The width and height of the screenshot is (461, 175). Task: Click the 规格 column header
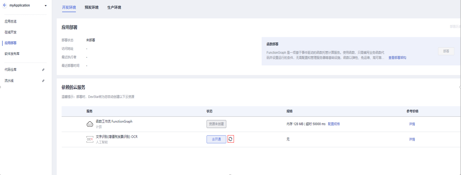tap(290, 111)
